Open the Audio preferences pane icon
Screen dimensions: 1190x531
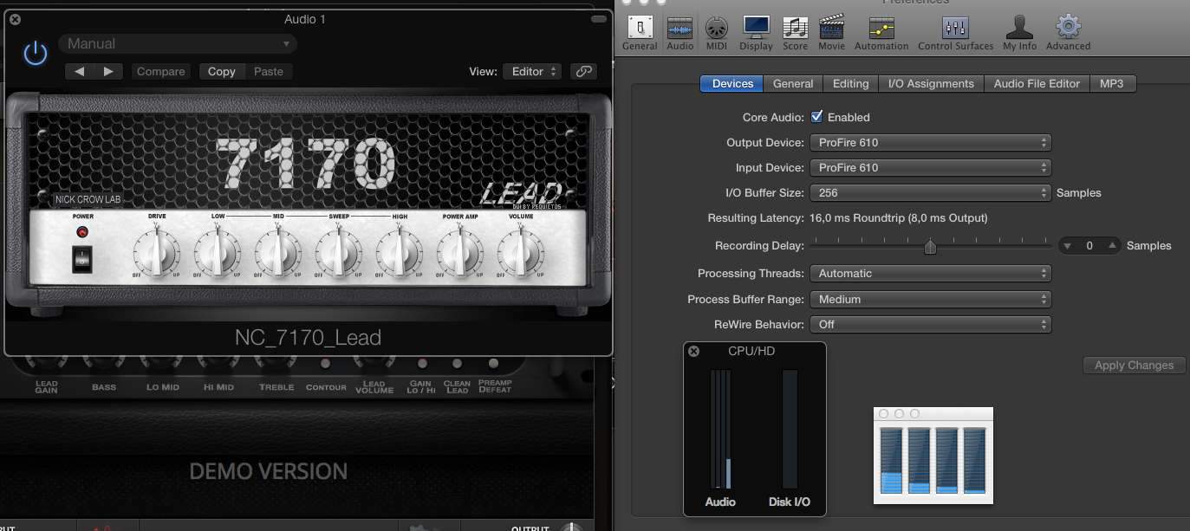pos(680,33)
